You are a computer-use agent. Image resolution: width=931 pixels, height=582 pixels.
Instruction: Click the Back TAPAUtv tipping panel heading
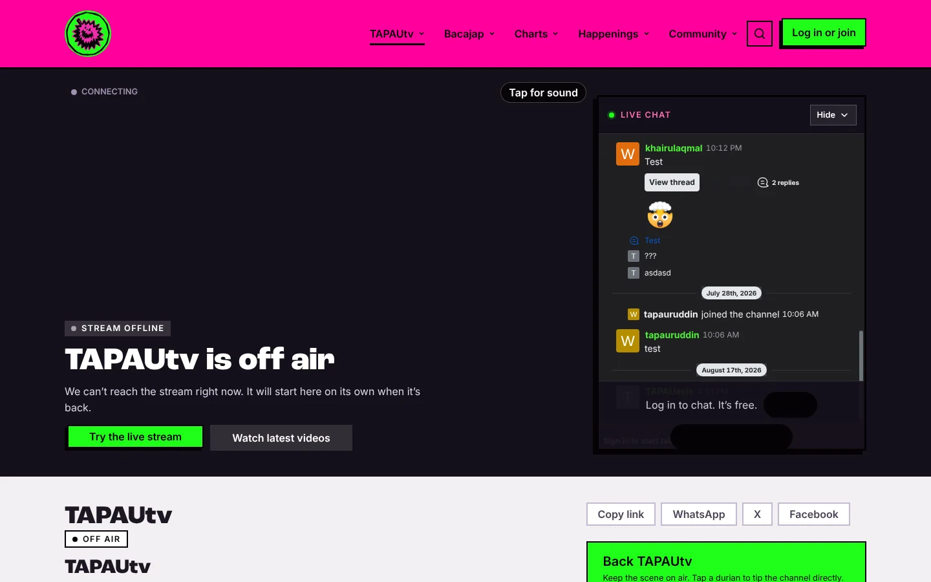(647, 561)
